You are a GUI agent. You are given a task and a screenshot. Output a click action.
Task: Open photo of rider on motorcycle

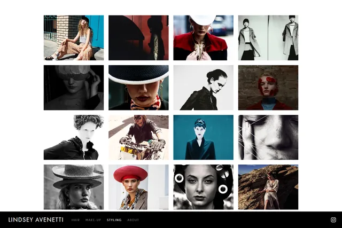click(138, 137)
